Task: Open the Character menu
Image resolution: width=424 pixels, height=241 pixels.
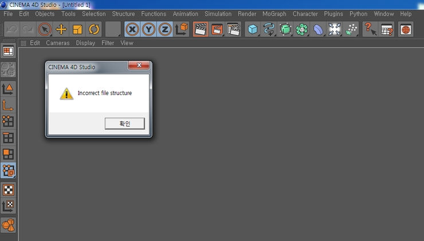Action: pos(305,14)
